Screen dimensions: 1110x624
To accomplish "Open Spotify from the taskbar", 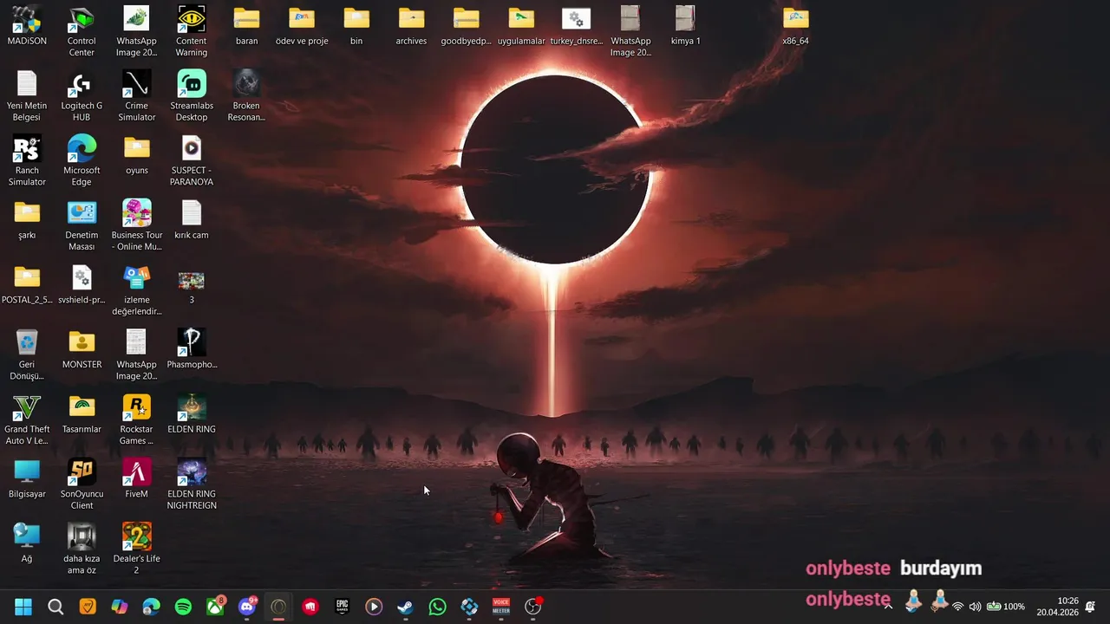I will (183, 607).
